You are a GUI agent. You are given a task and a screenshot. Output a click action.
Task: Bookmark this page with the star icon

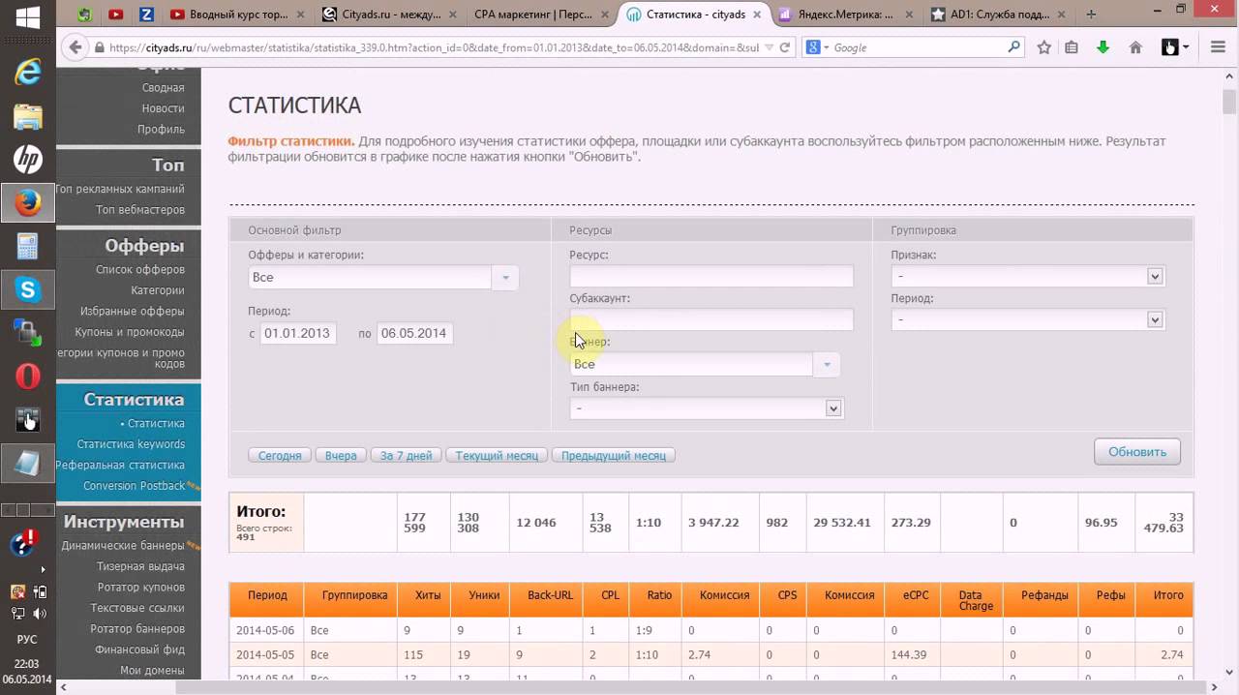coord(1044,47)
